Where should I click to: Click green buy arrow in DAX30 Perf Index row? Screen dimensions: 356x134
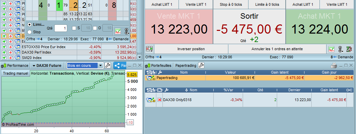pyautogui.click(x=4, y=52)
